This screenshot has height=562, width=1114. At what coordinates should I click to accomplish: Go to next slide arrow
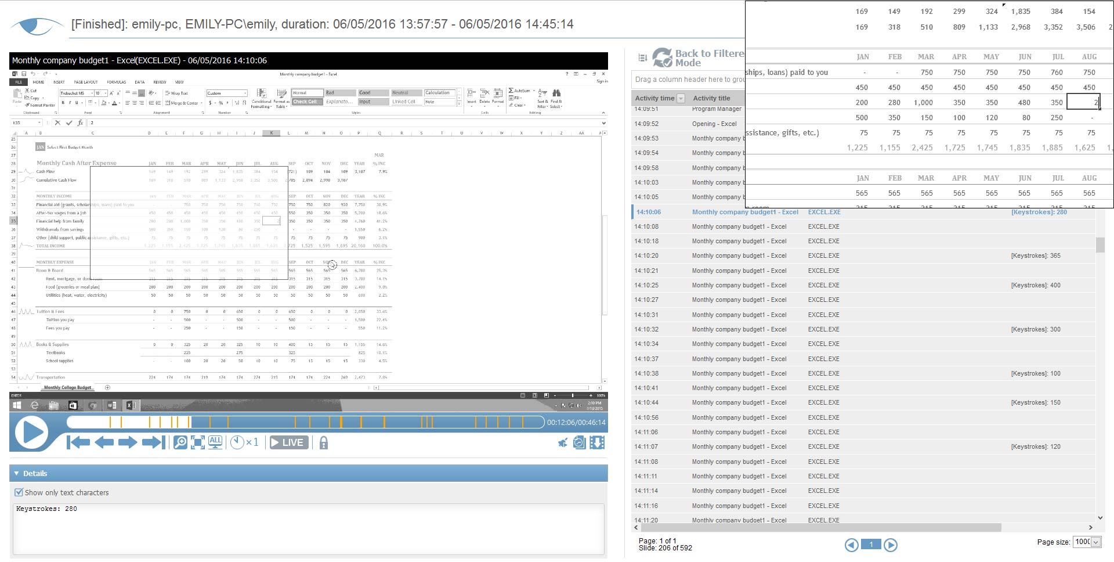click(128, 442)
